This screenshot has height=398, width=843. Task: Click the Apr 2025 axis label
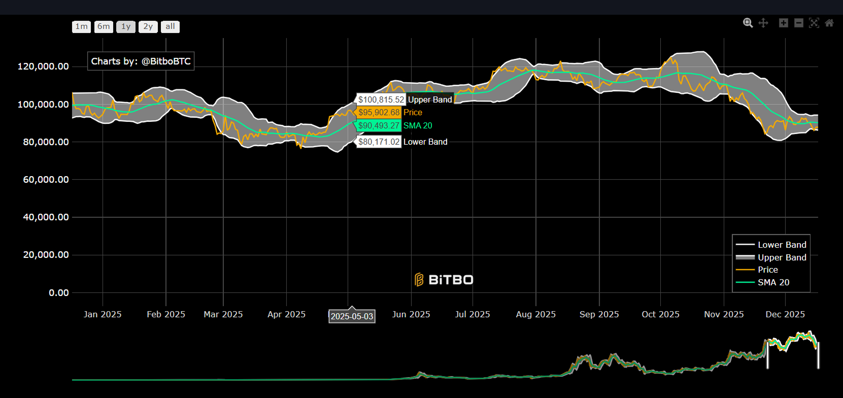tap(287, 314)
